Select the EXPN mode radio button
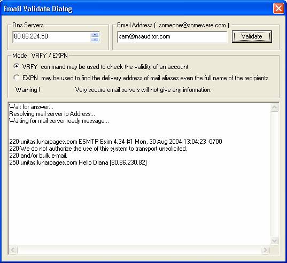This screenshot has height=263, width=287. 17,78
